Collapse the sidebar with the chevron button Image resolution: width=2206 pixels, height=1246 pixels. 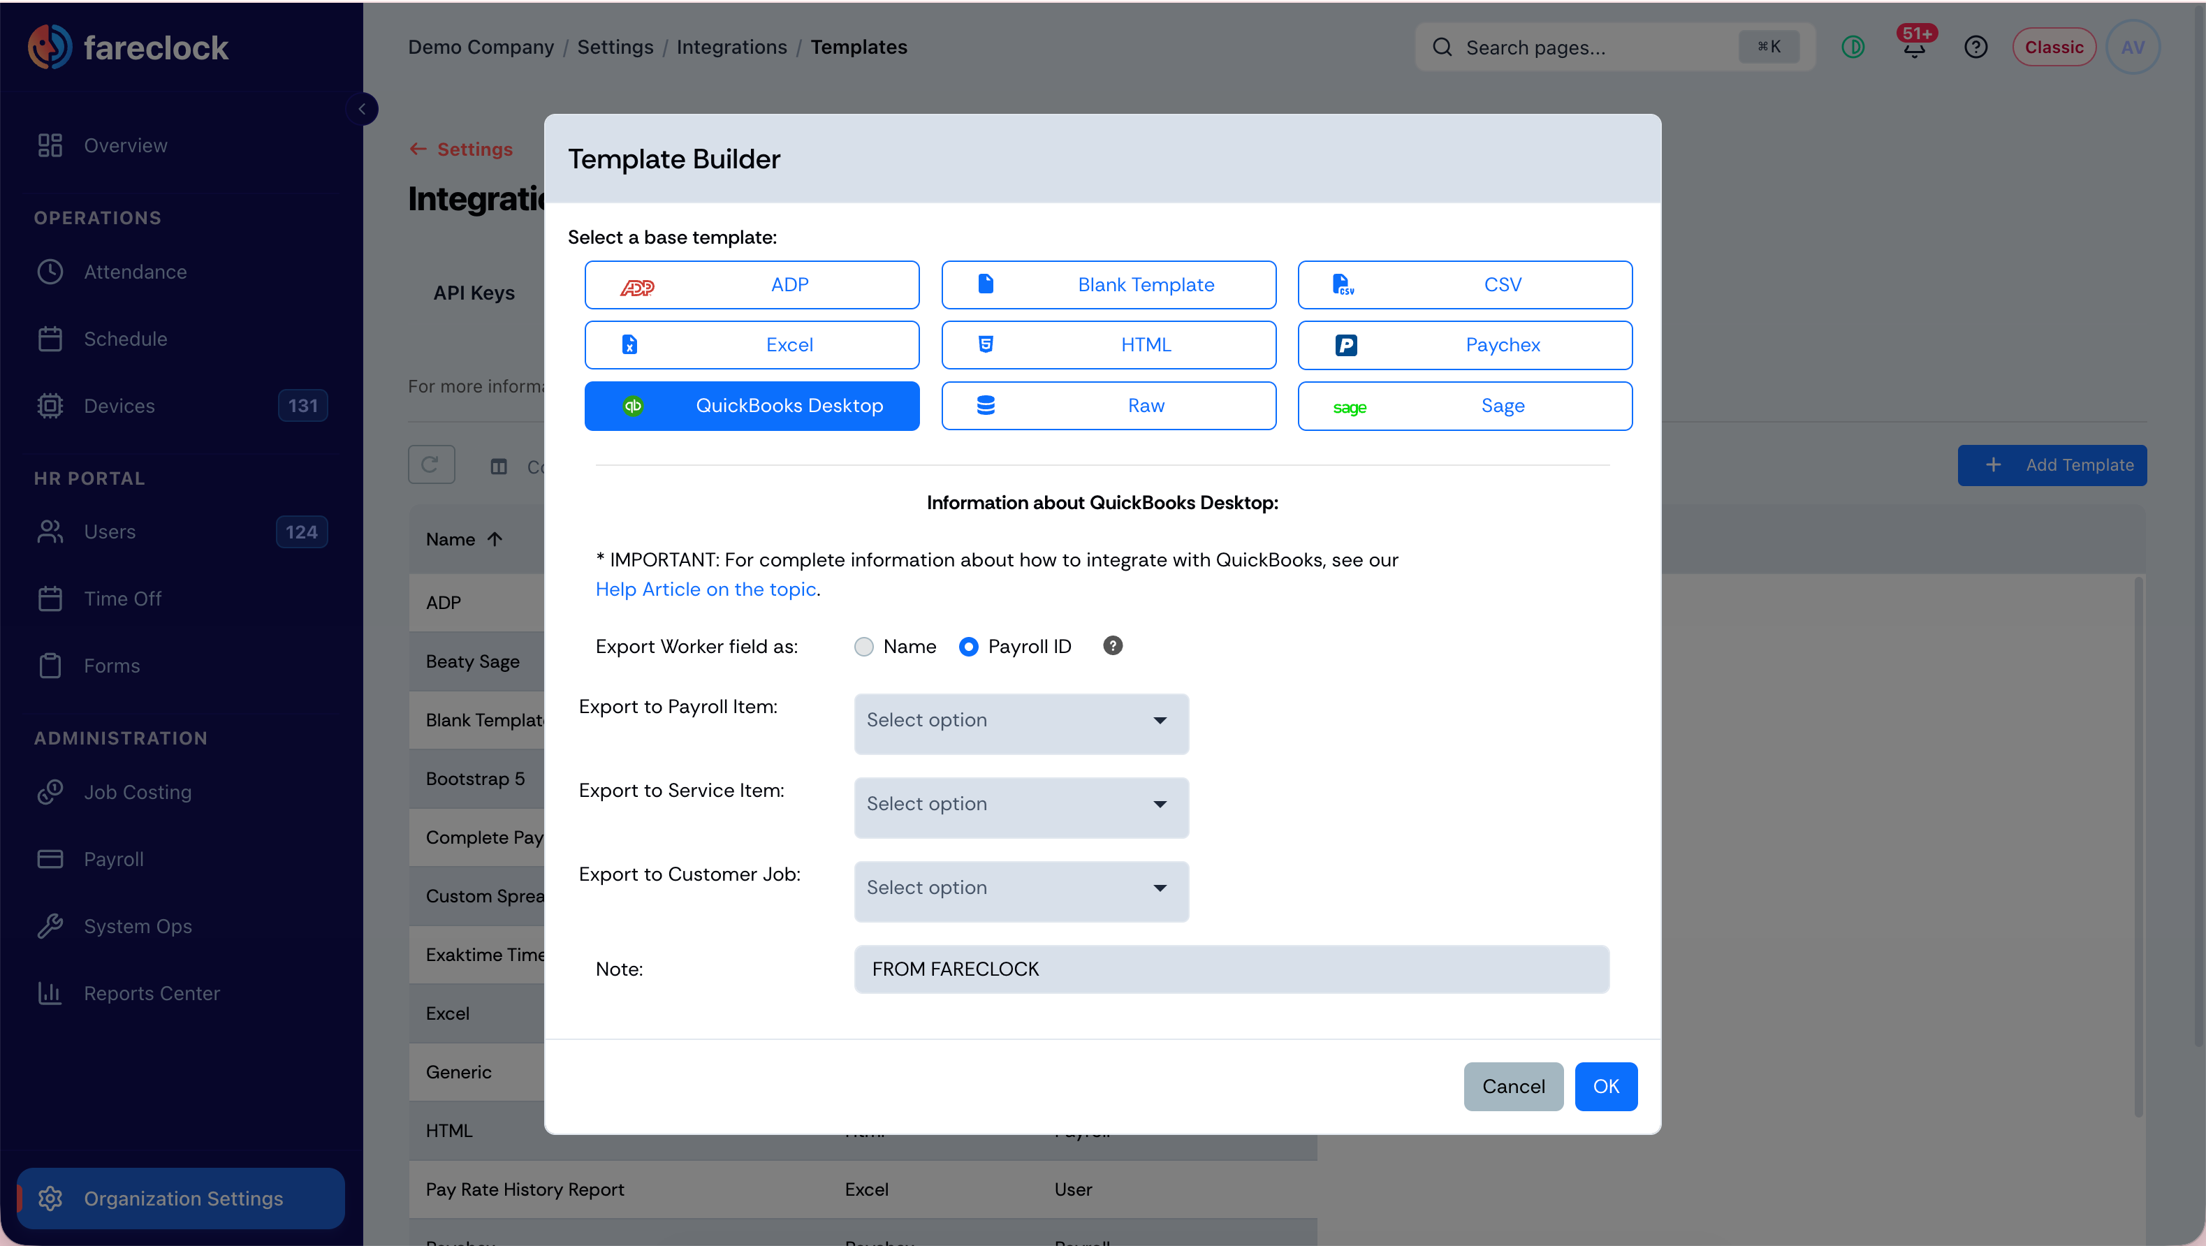pos(363,109)
